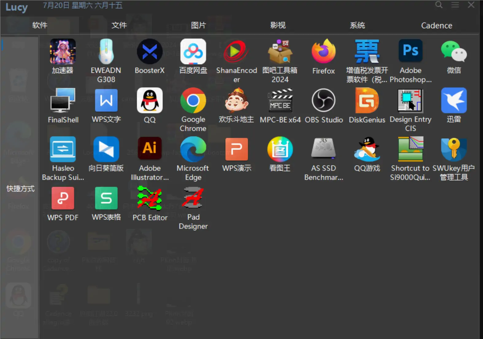
Task: Open WPS文字 writer
Action: click(106, 100)
